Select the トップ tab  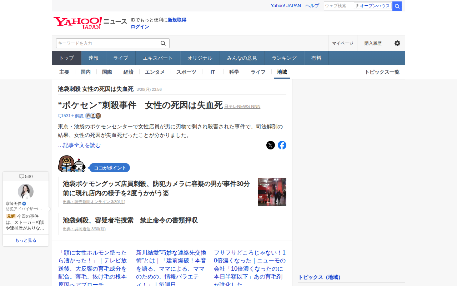pyautogui.click(x=67, y=58)
